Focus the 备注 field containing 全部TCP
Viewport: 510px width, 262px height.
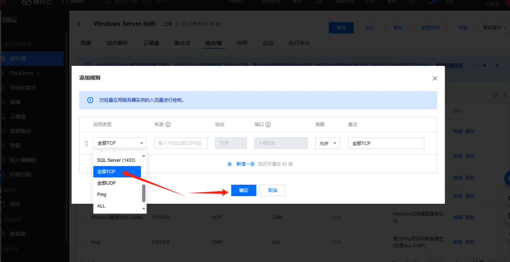coord(386,143)
